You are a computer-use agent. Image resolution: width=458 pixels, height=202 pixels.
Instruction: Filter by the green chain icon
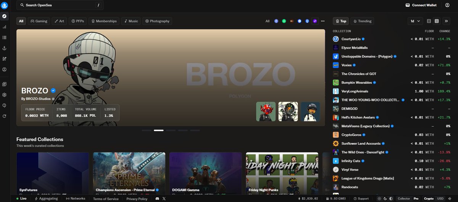(284, 21)
